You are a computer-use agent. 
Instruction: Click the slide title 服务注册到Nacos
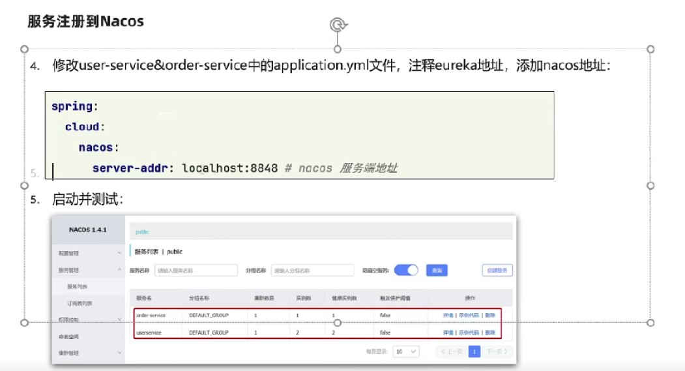[x=85, y=22]
